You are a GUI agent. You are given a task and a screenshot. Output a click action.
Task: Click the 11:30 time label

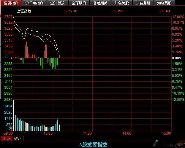point(87,133)
